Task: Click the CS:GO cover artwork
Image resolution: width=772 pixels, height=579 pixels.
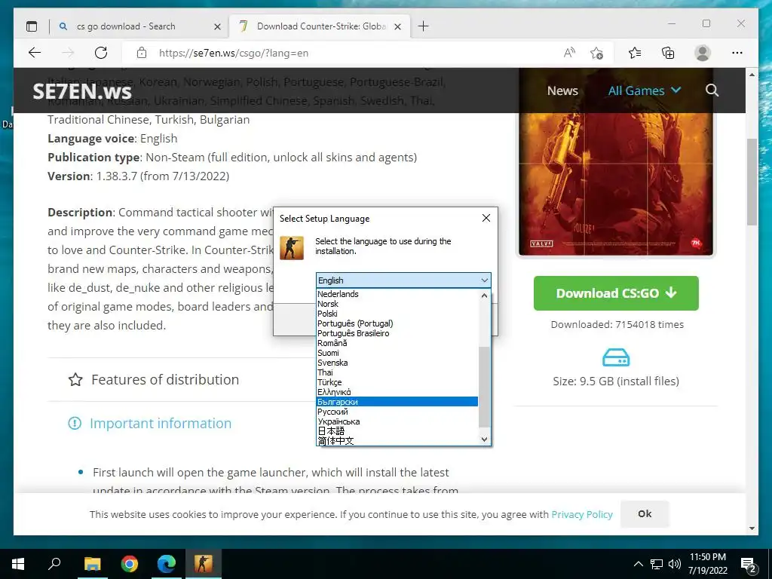Action: [616, 163]
